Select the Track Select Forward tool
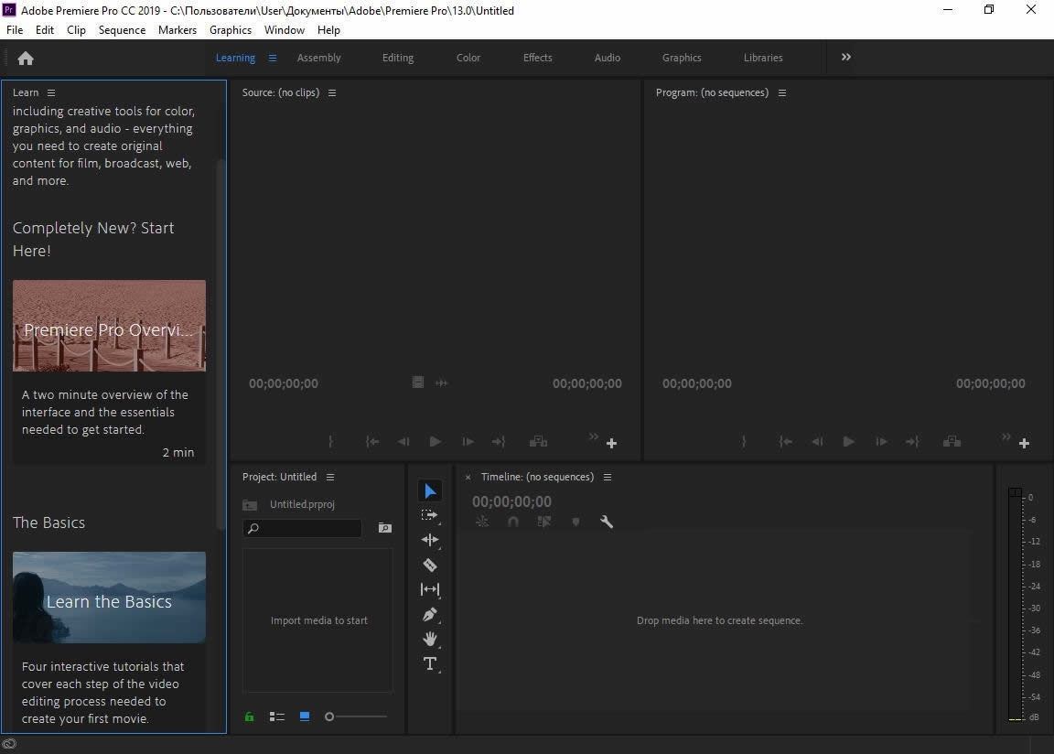Image resolution: width=1054 pixels, height=754 pixels. point(429,515)
